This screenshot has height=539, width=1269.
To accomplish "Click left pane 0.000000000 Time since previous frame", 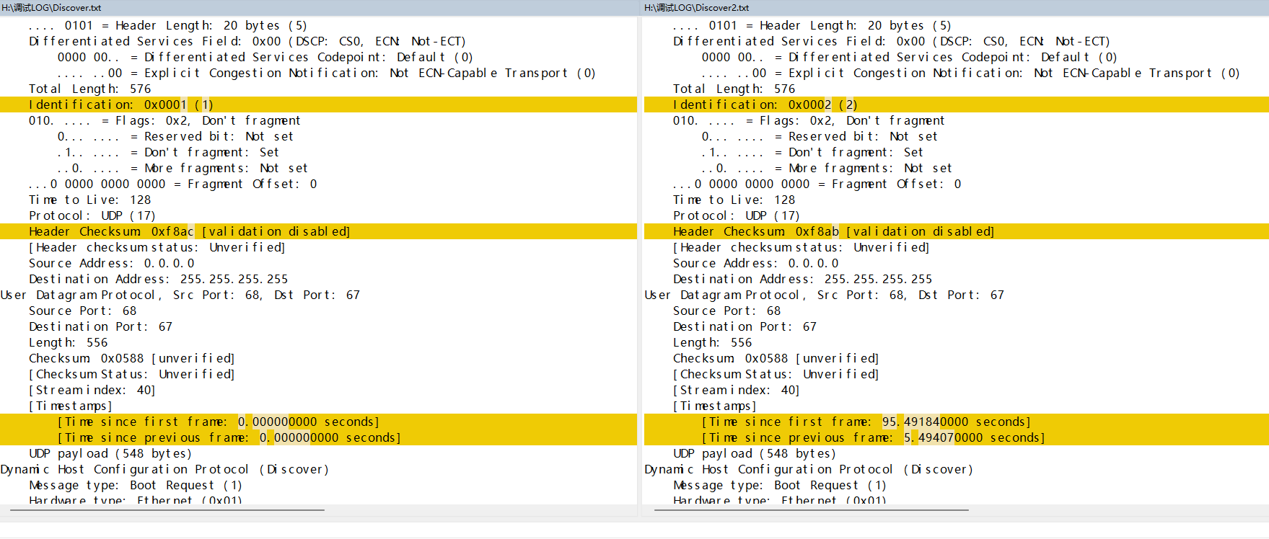I will (x=318, y=437).
